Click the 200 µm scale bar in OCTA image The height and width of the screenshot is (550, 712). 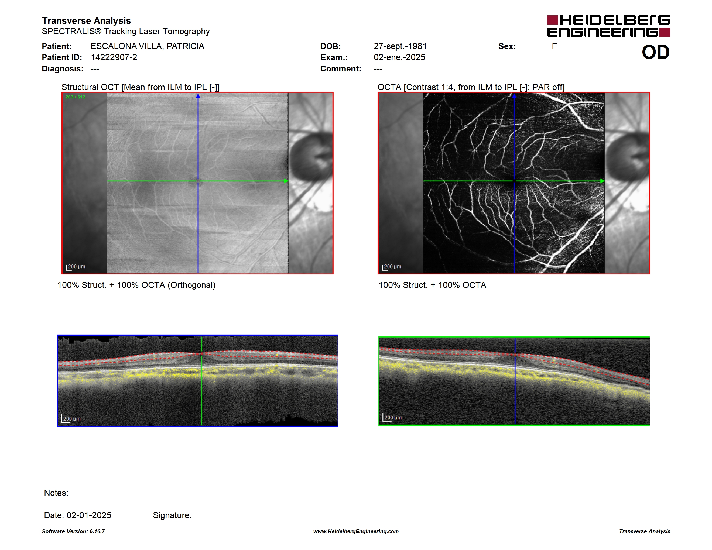[392, 267]
